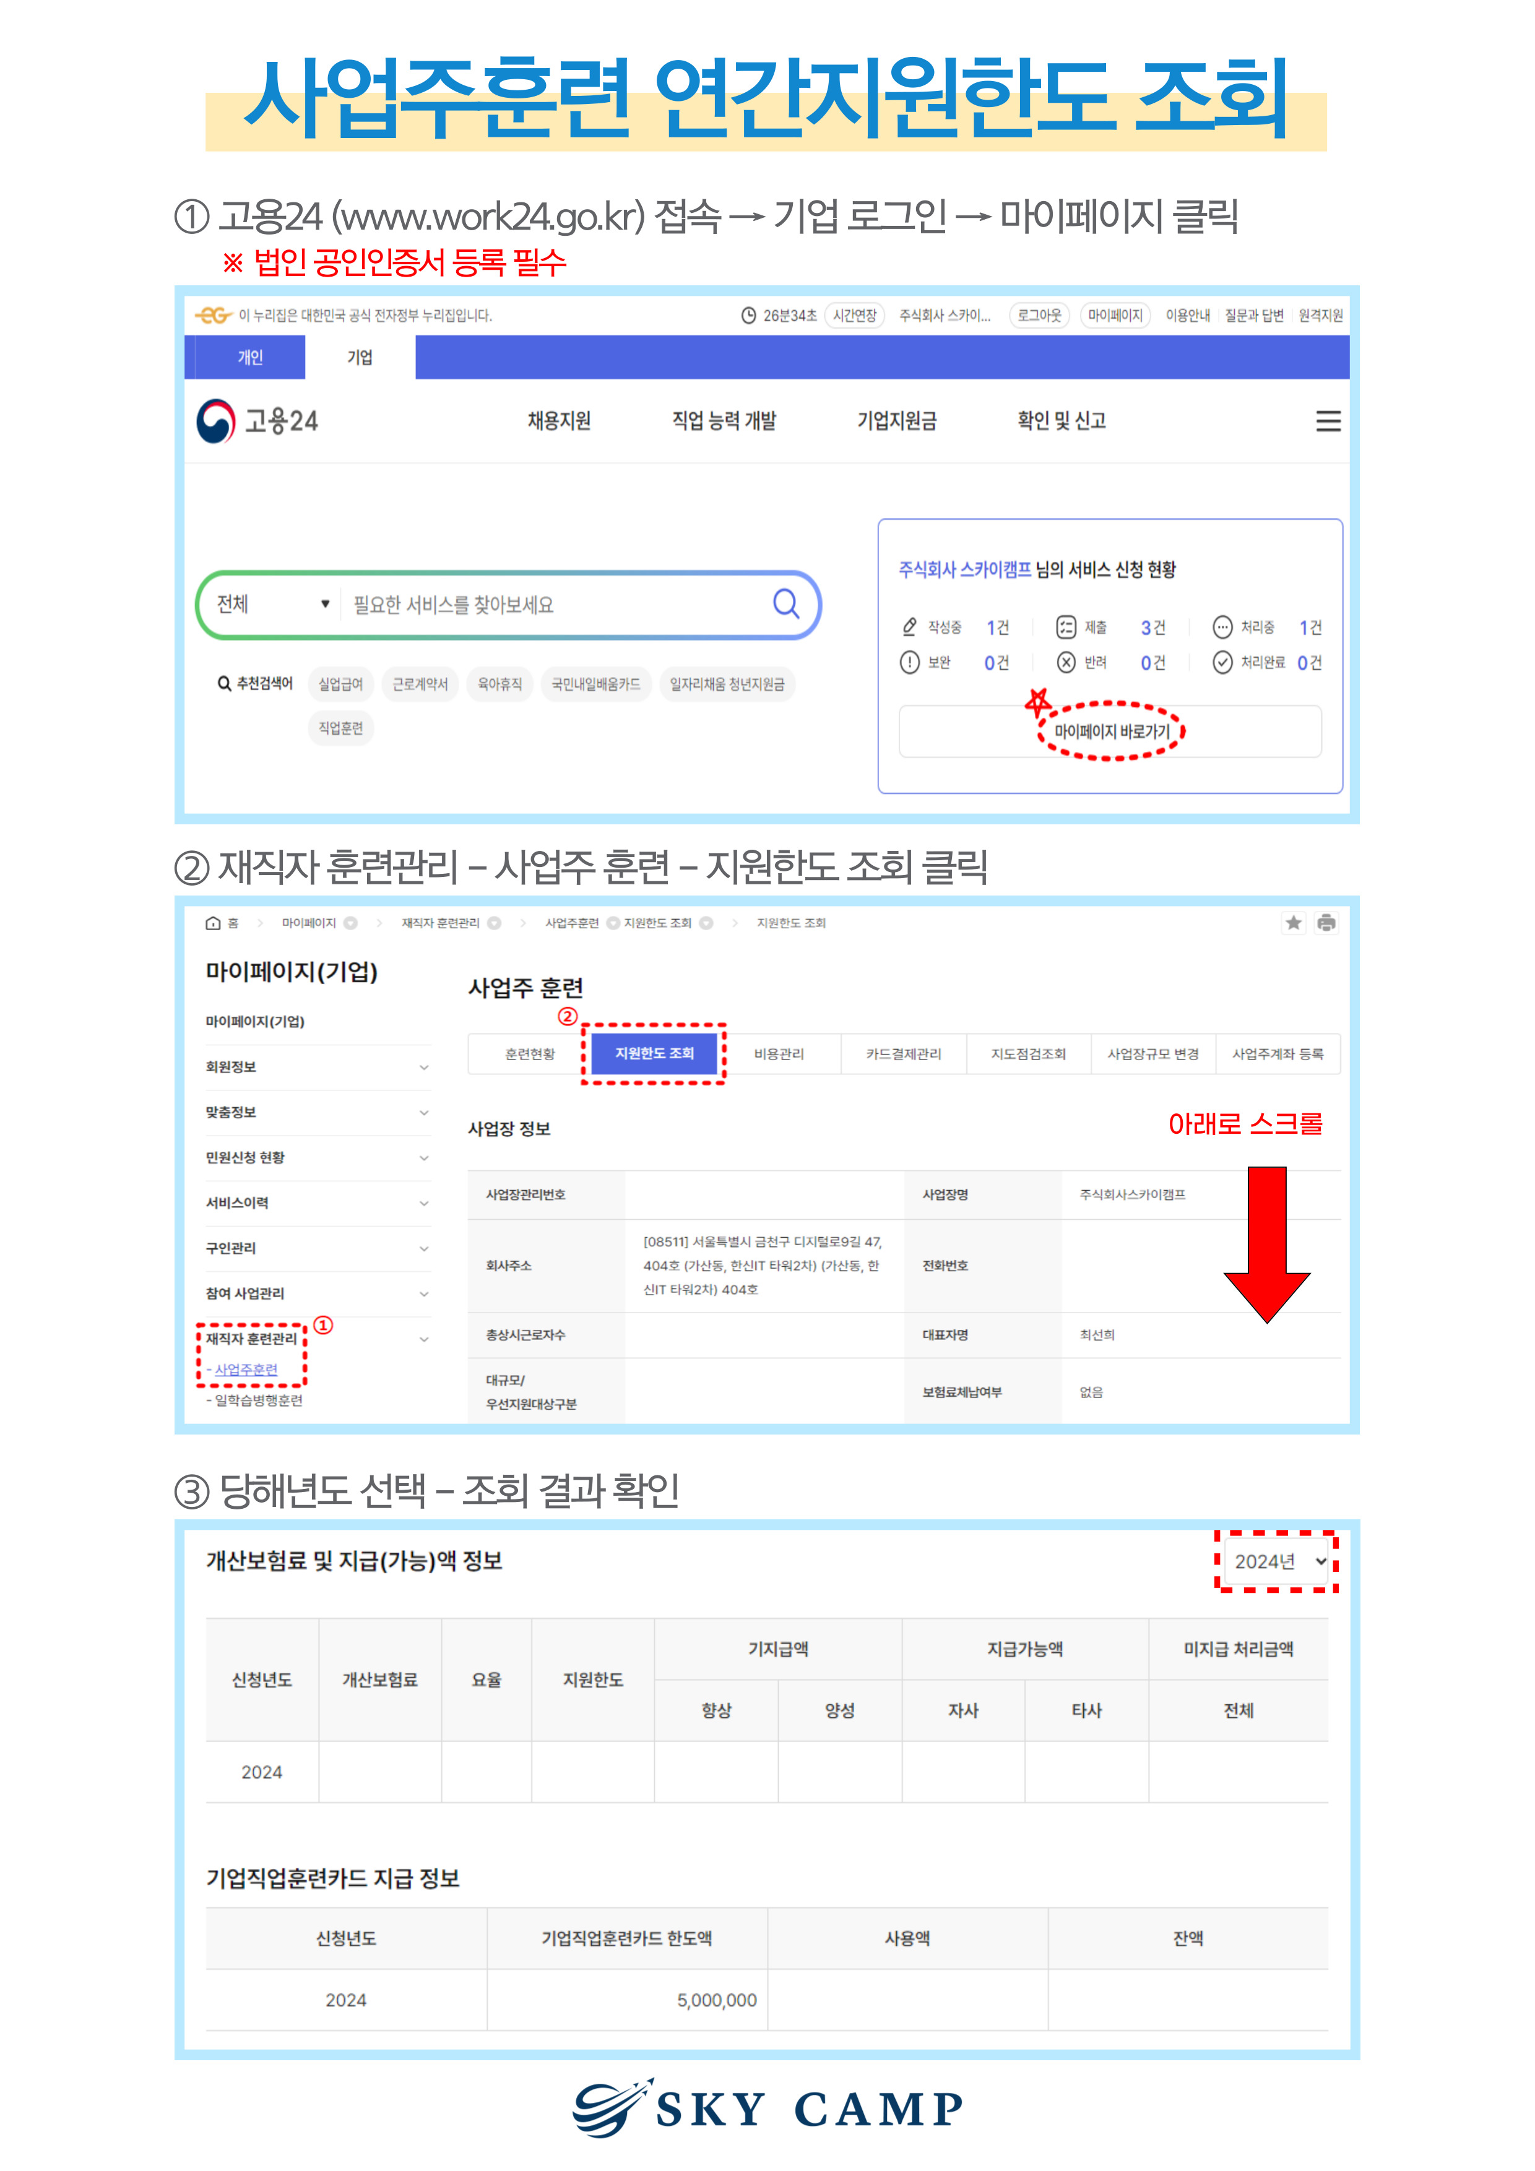Click the 고용24 logo
The image size is (1535, 2171).
click(257, 421)
